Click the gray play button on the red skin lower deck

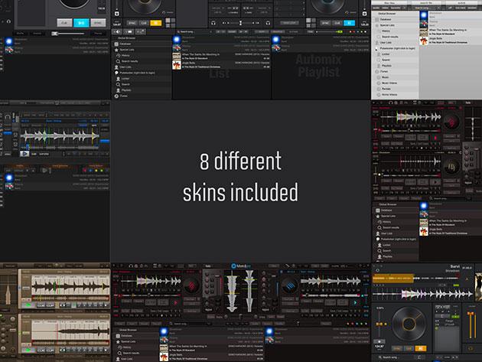pyautogui.click(x=435, y=182)
